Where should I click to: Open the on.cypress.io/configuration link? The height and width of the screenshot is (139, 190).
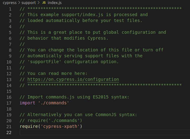pyautogui.click(x=73, y=80)
